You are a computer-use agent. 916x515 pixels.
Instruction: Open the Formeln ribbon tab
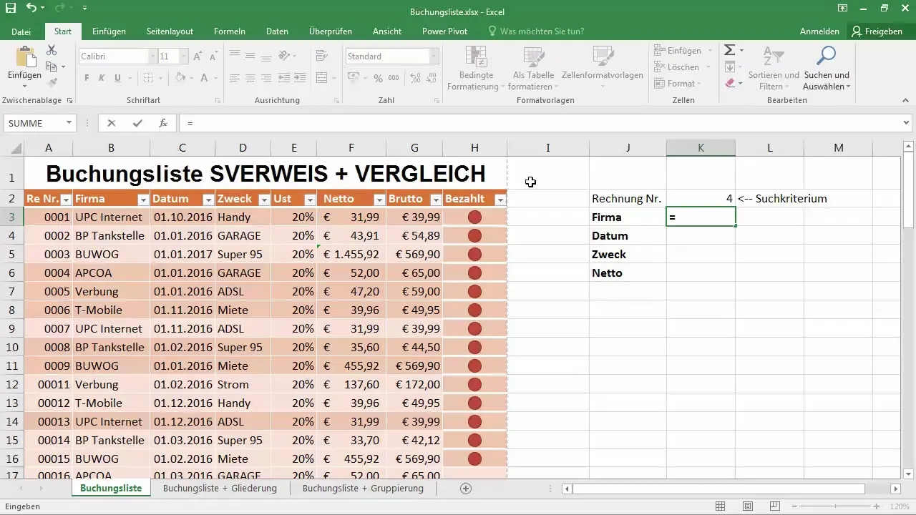pyautogui.click(x=230, y=31)
